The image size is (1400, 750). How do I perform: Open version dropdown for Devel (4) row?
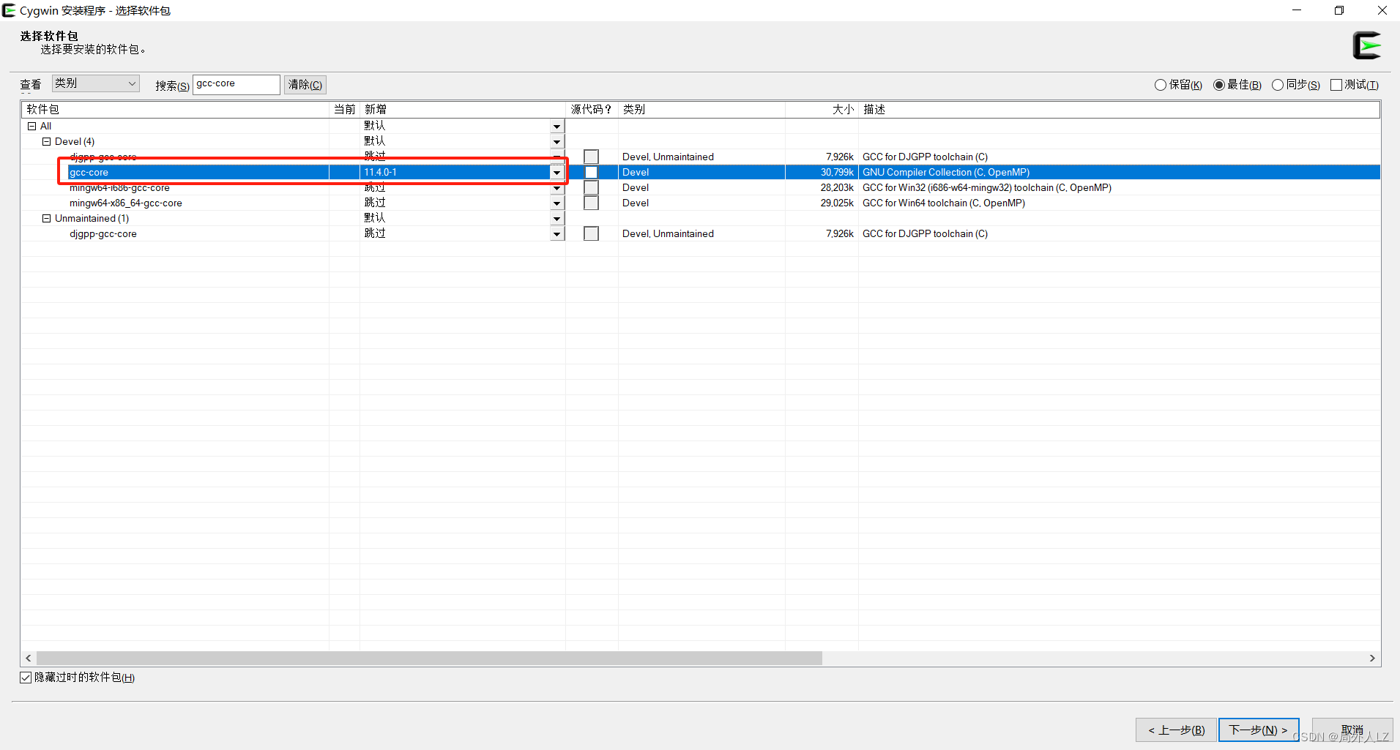(x=557, y=142)
